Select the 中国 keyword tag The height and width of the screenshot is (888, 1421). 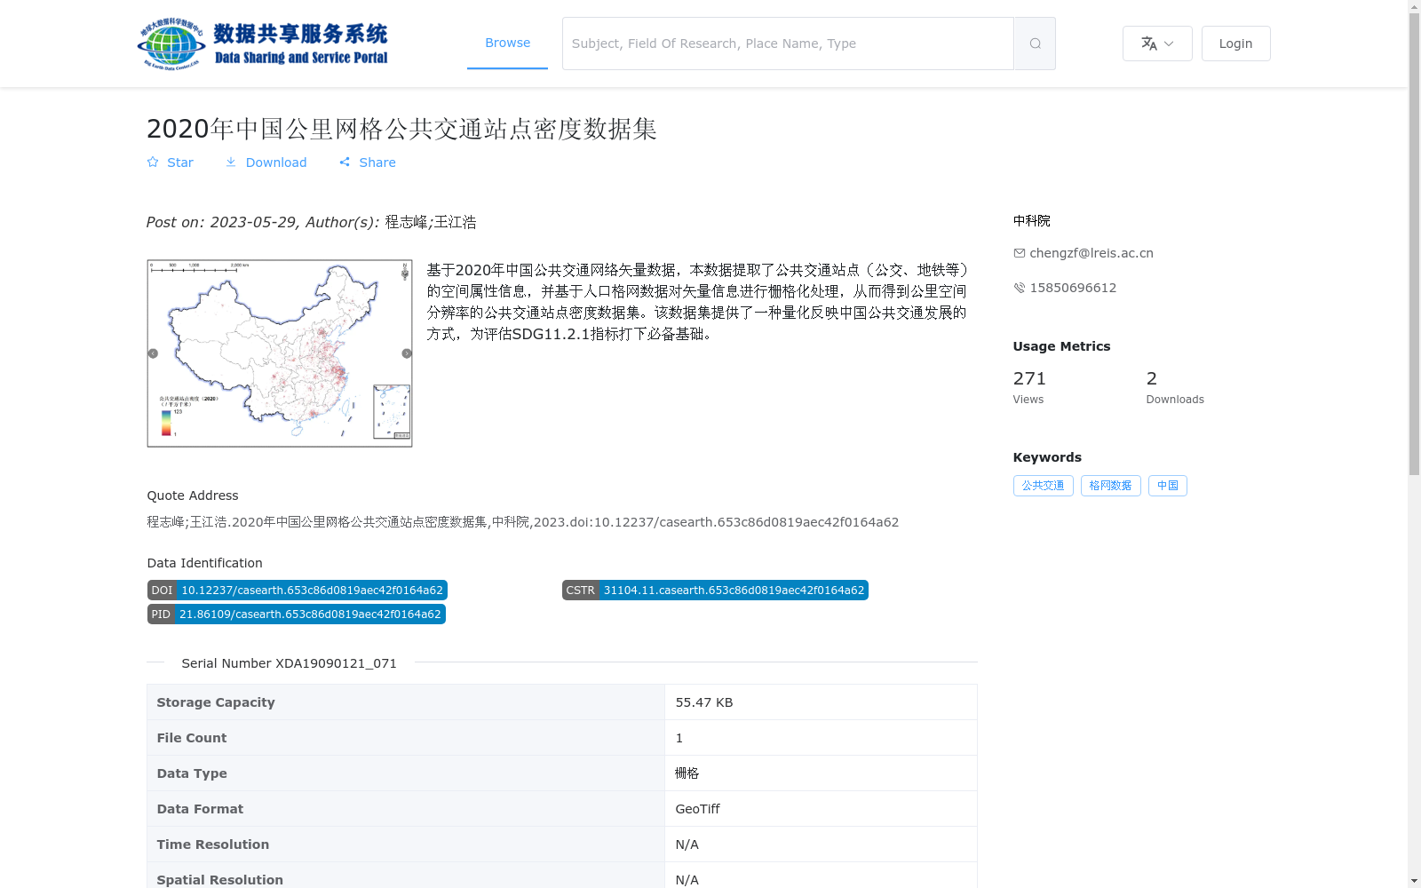(x=1167, y=486)
